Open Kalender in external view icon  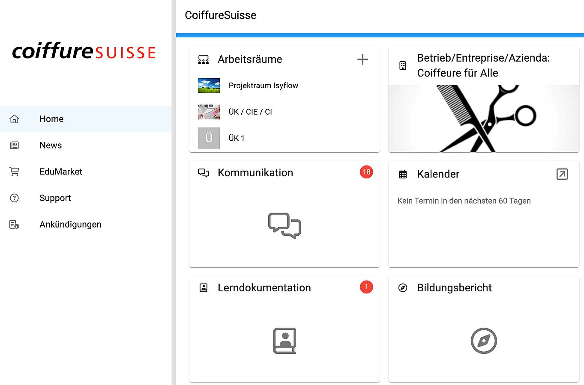pyautogui.click(x=562, y=174)
